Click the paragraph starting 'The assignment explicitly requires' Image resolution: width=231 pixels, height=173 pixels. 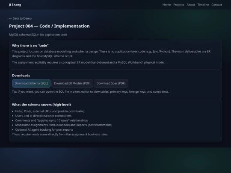point(89,62)
